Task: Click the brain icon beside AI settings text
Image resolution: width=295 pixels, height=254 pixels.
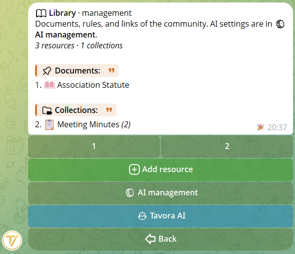Action: click(280, 24)
